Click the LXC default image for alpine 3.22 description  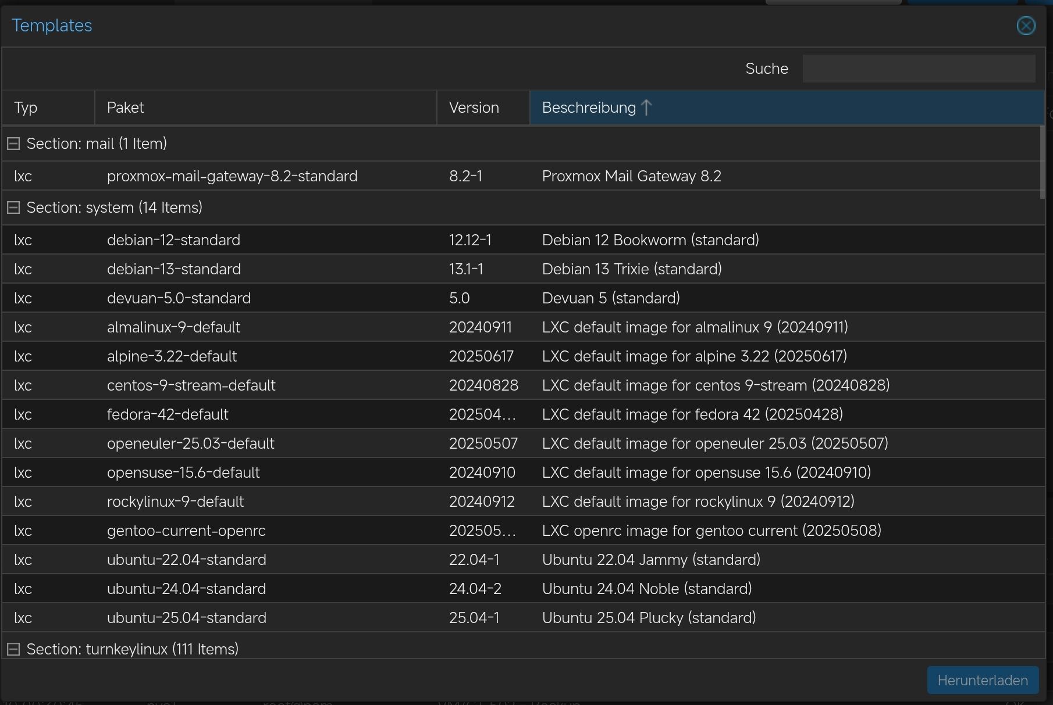[695, 356]
